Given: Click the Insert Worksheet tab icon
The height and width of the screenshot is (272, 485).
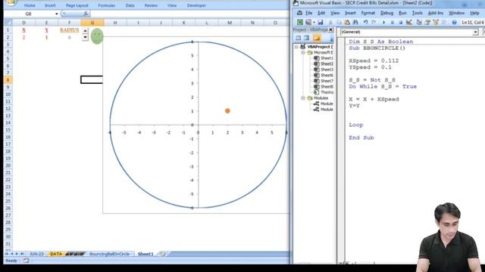Looking at the screenshot, I should pyautogui.click(x=162, y=254).
